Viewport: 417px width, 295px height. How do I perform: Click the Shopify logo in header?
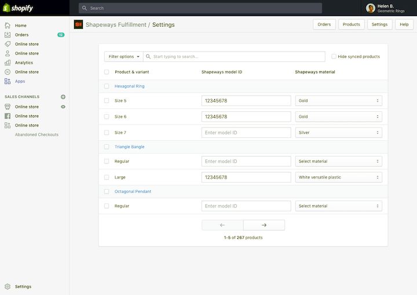point(18,8)
